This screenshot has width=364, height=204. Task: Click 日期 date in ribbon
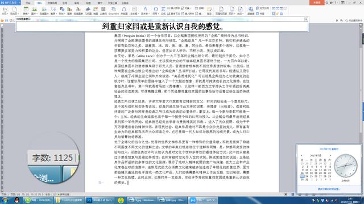tap(200, 8)
